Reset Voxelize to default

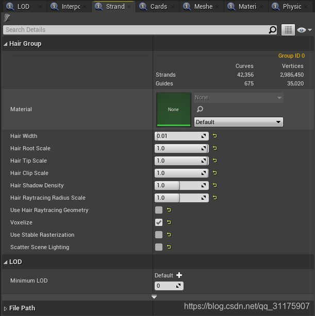(169, 222)
